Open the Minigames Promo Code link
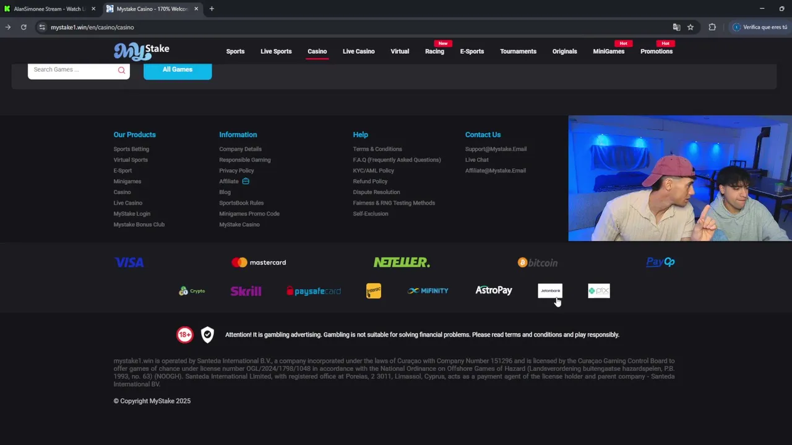This screenshot has width=792, height=445. [x=249, y=214]
